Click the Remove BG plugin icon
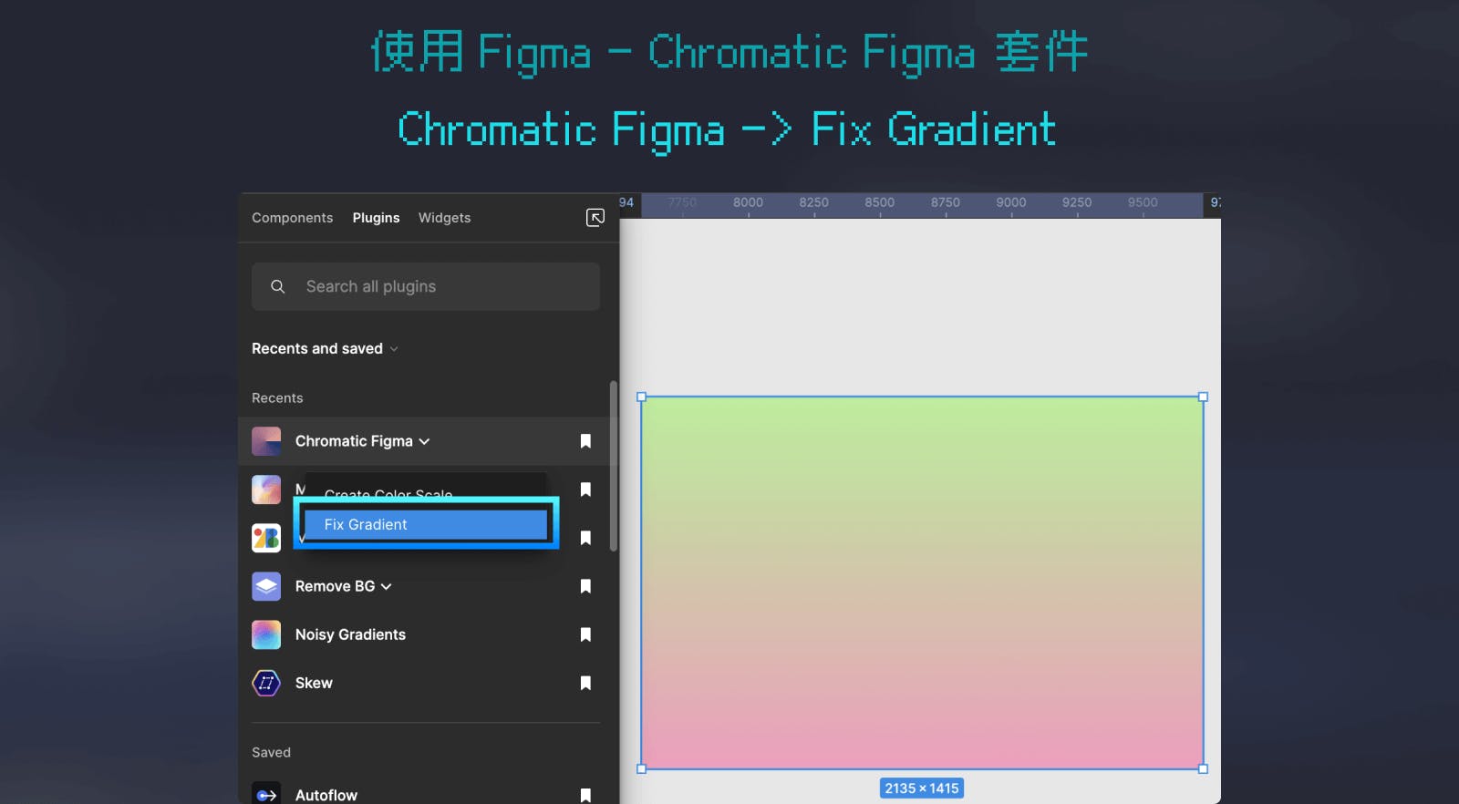Screen dimensions: 1459x804 click(x=266, y=586)
